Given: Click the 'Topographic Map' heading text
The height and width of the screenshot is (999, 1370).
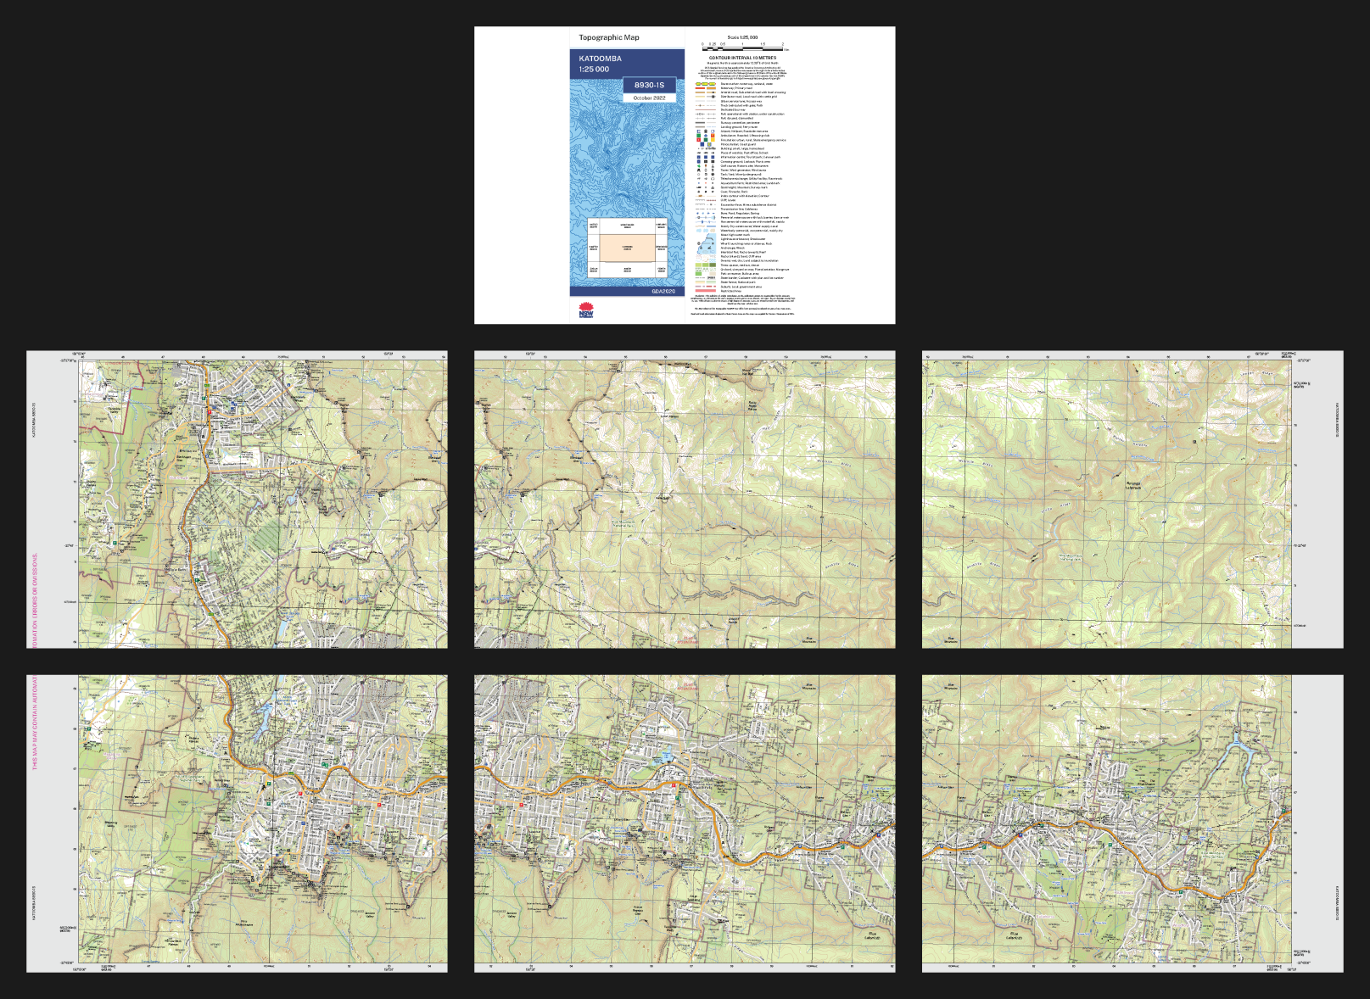Looking at the screenshot, I should click(609, 37).
